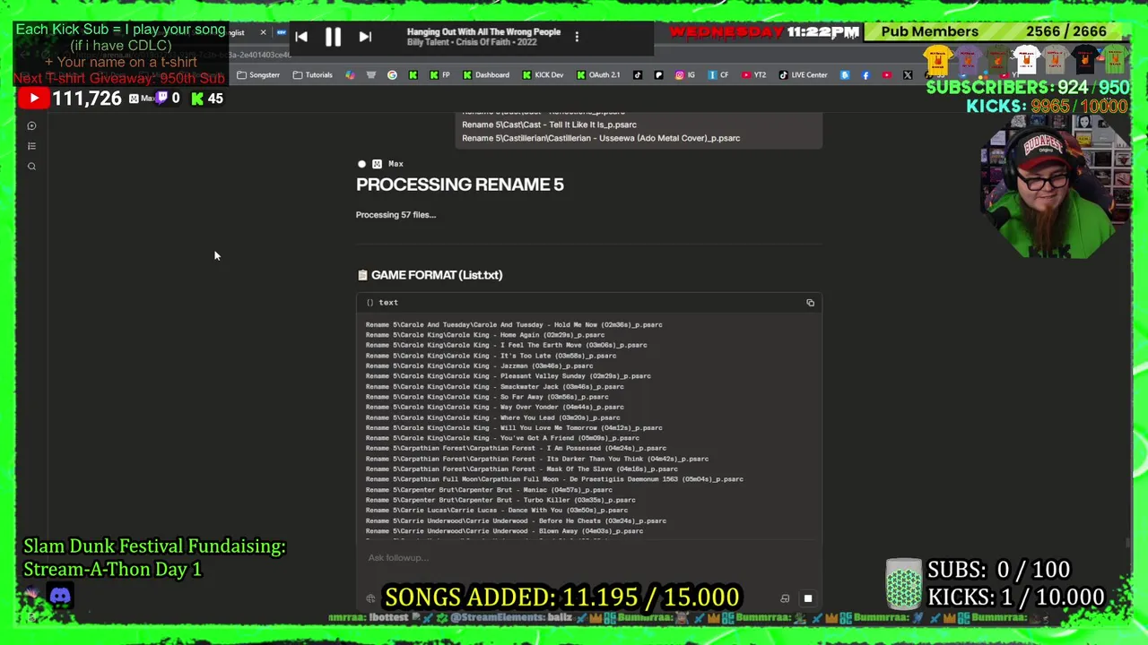Select line 'Carole And Tuesday - Hold Me Now'
Viewport: 1148px width, 645px height.
click(514, 325)
